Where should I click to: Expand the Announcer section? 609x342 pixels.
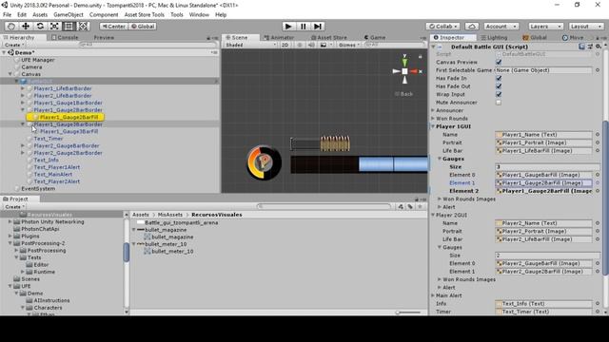point(433,110)
